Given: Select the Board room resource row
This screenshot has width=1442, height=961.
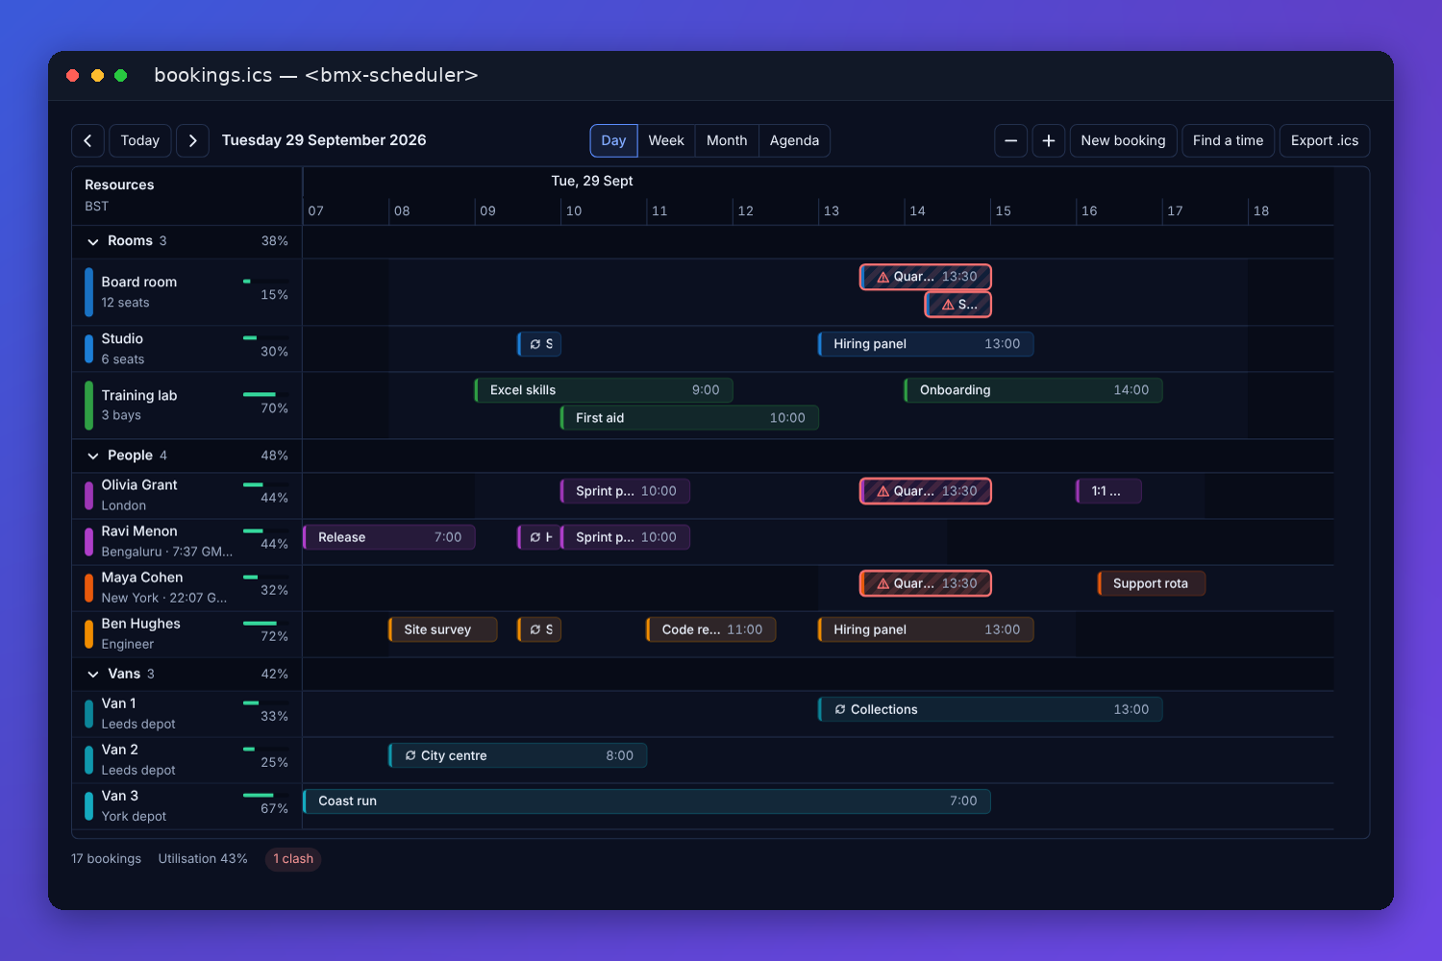Looking at the screenshot, I should coord(187,292).
